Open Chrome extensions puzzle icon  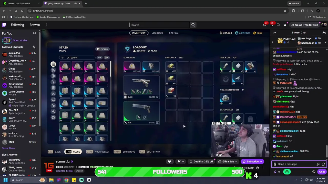294,11
